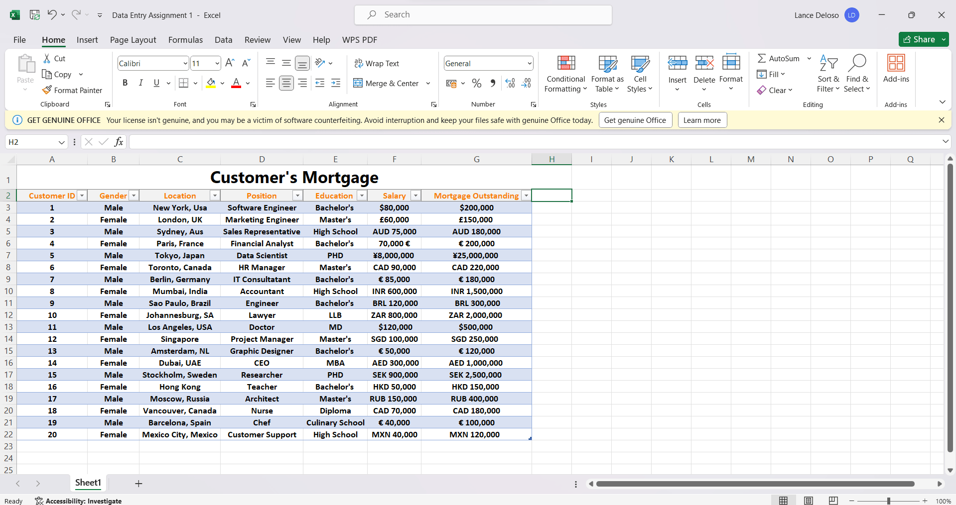Open the Add-ins panel
The width and height of the screenshot is (956, 505).
896,69
